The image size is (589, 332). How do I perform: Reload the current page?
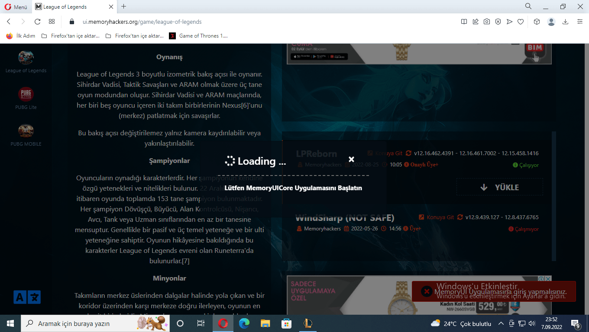coord(37,22)
